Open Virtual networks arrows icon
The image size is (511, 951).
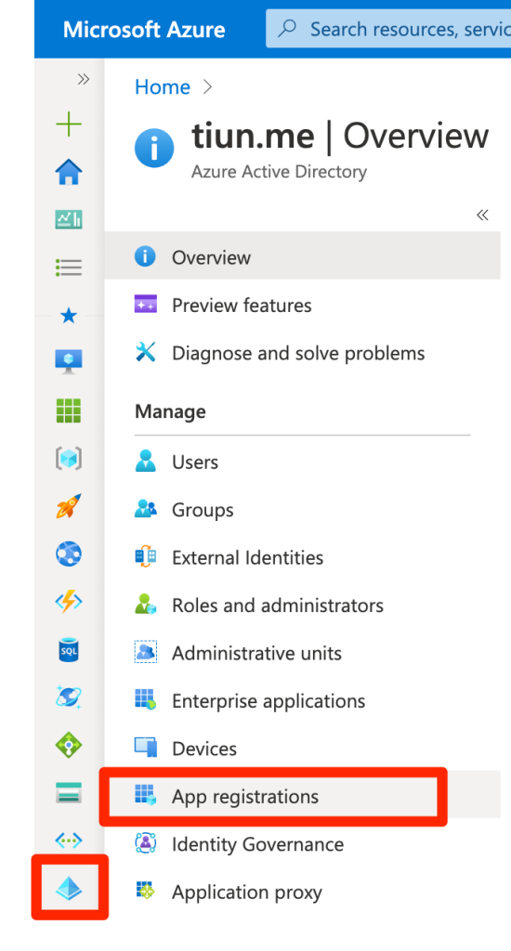[x=69, y=840]
